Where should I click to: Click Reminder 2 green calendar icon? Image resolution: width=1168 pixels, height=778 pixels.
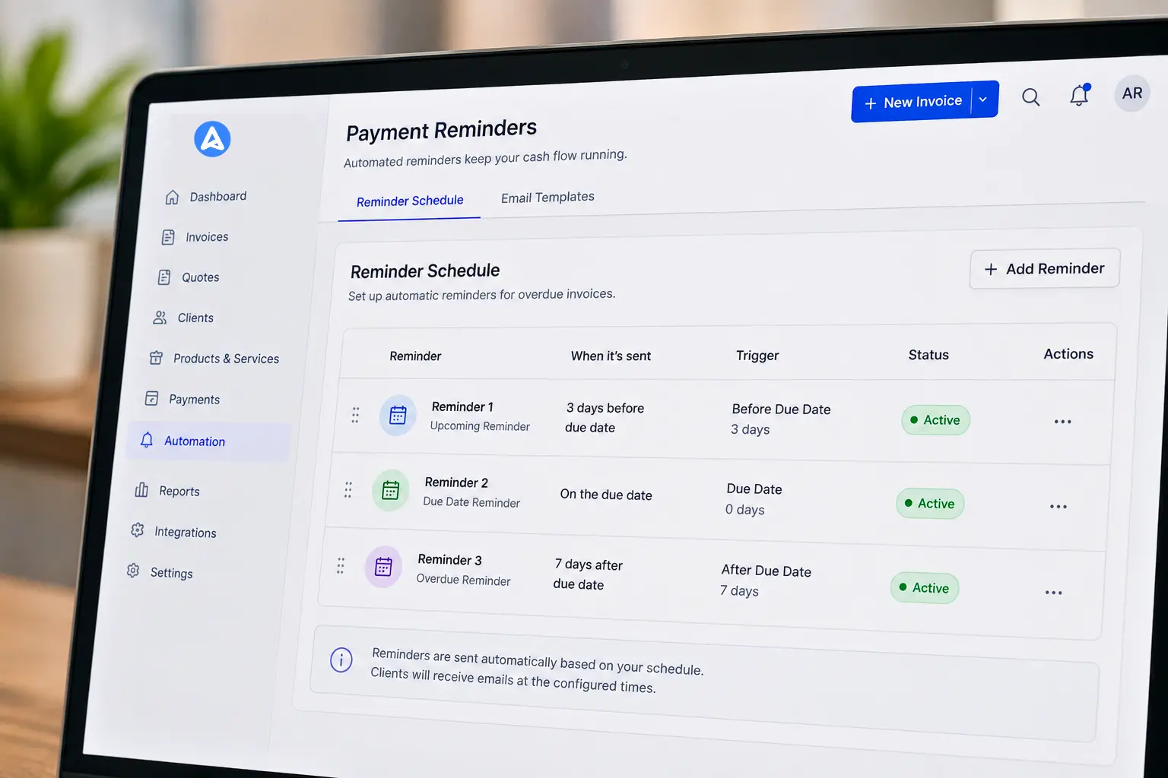click(x=390, y=490)
